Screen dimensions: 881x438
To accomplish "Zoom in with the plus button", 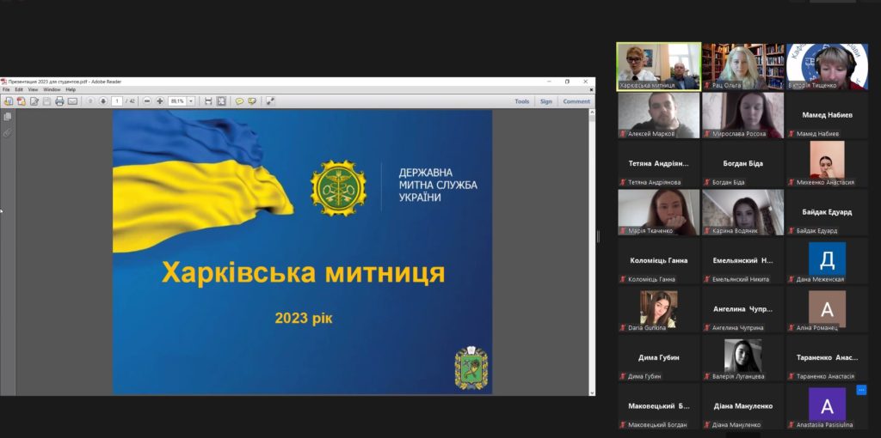I will [x=160, y=101].
